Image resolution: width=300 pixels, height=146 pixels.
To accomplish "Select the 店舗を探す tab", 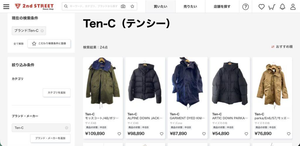I will pyautogui.click(x=222, y=6).
